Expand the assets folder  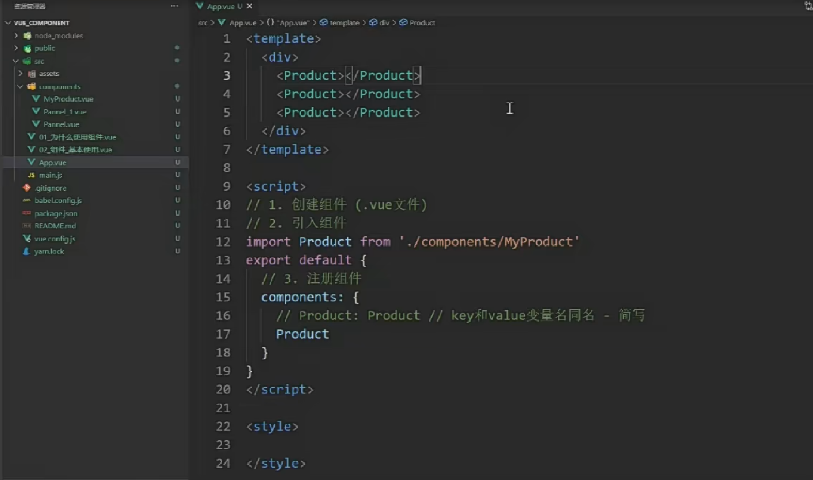21,74
